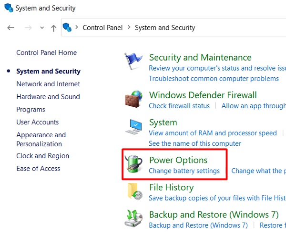Image resolution: width=286 pixels, height=234 pixels.
Task: Open the recent locations dropdown chevron
Action: [42, 28]
